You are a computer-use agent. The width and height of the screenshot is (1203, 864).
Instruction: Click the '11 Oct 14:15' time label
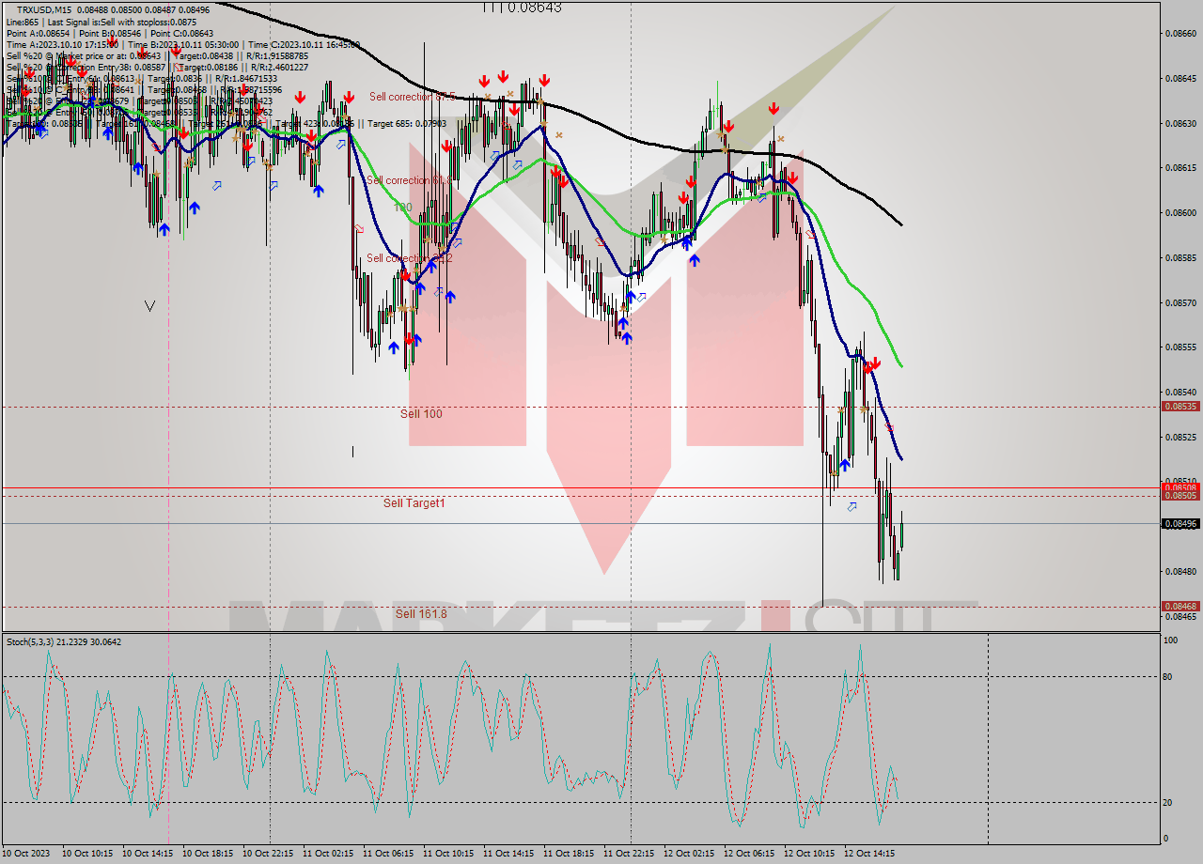click(508, 854)
